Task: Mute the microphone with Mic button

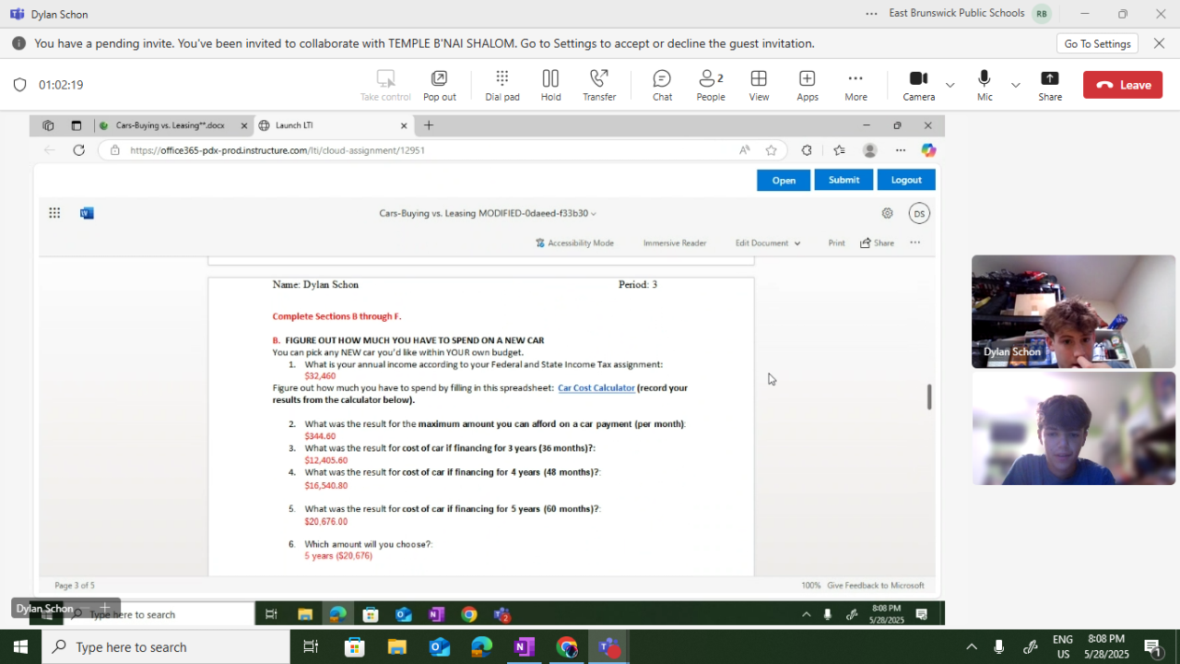Action: tap(985, 85)
